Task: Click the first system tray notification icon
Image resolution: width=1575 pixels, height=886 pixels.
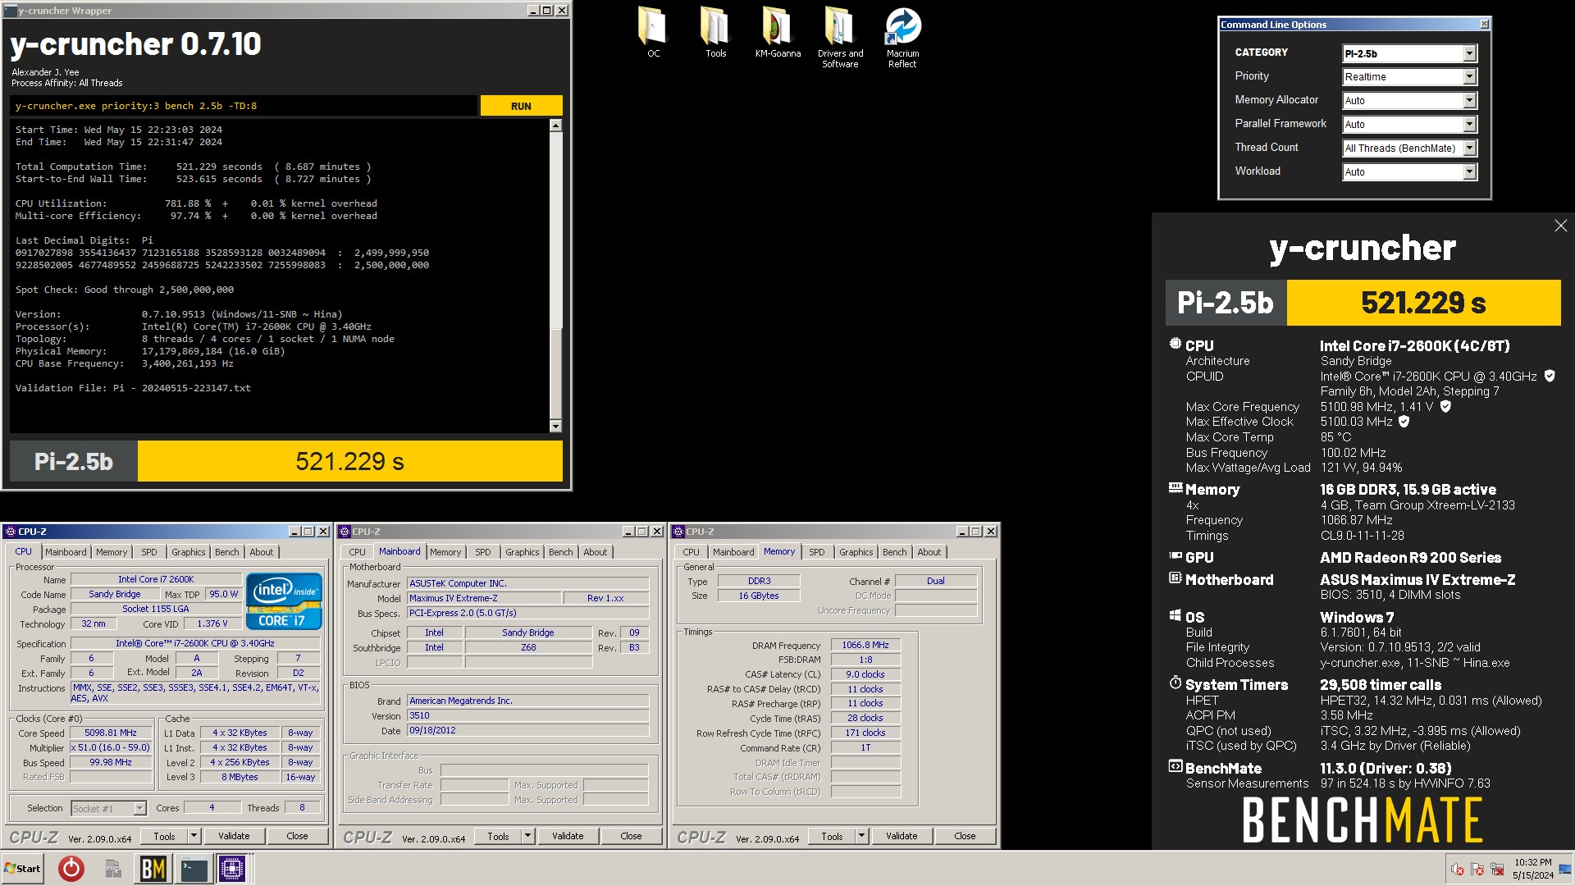Action: 1458,869
